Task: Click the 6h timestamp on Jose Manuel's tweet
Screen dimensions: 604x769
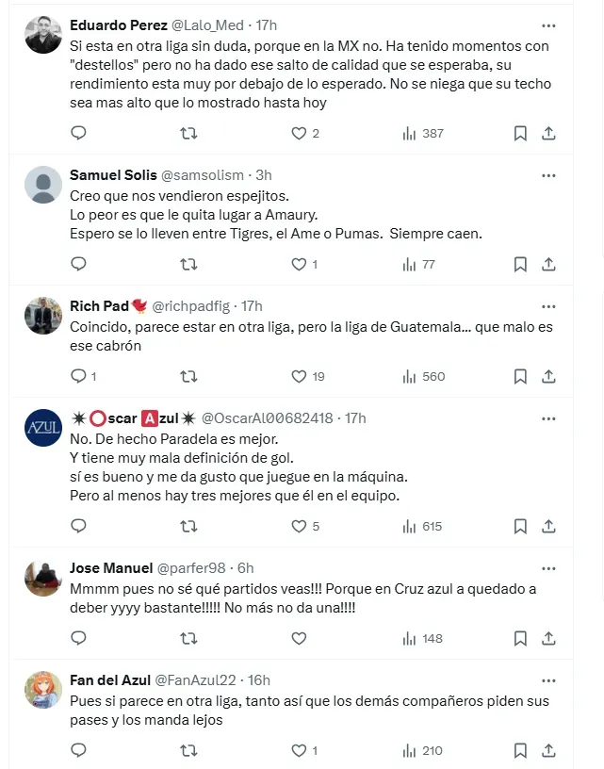Action: [245, 568]
